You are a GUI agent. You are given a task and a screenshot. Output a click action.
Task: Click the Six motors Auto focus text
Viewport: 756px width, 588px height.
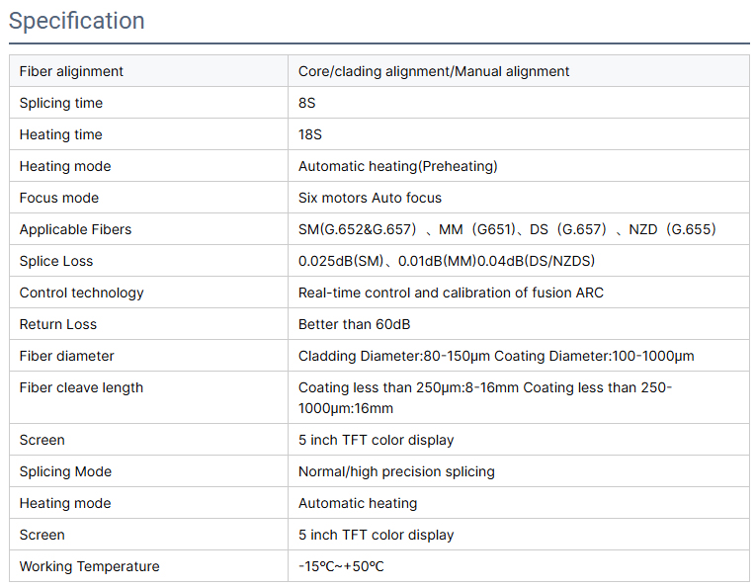coord(370,198)
